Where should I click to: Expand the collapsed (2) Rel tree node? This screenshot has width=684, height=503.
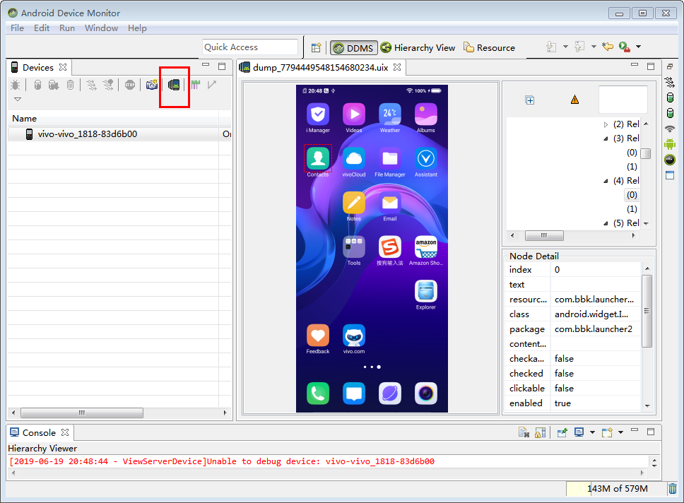606,124
